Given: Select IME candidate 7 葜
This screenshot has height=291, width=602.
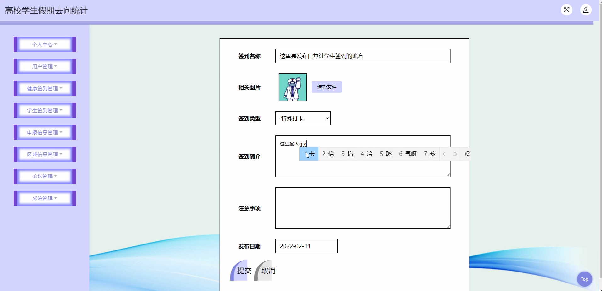Looking at the screenshot, I should (x=430, y=154).
